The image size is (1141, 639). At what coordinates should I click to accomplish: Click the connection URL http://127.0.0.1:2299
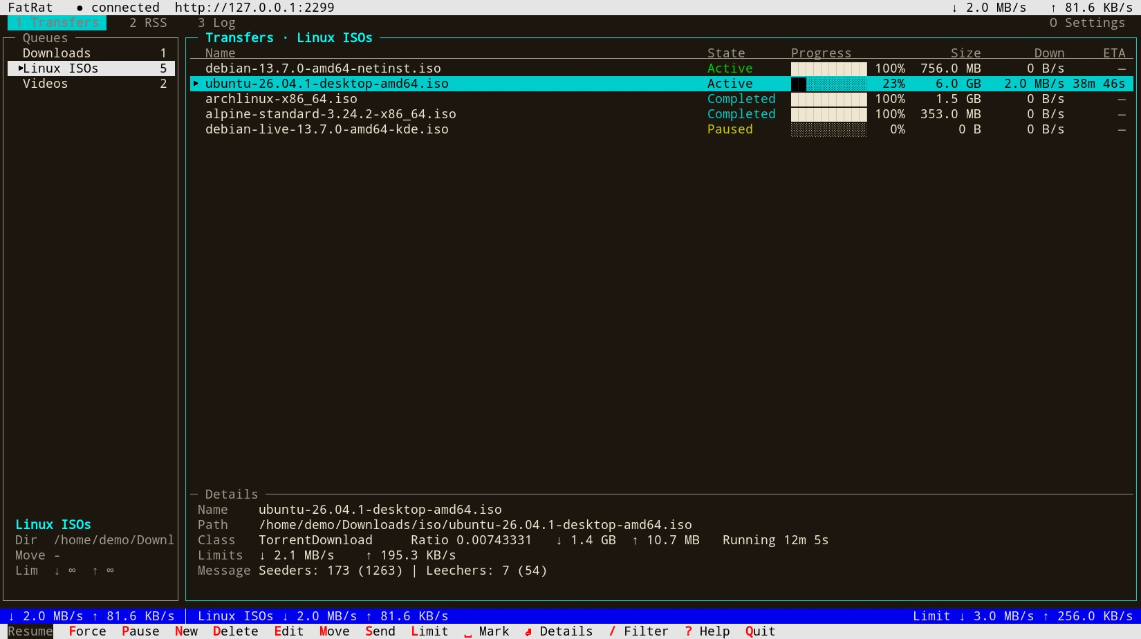click(x=254, y=8)
